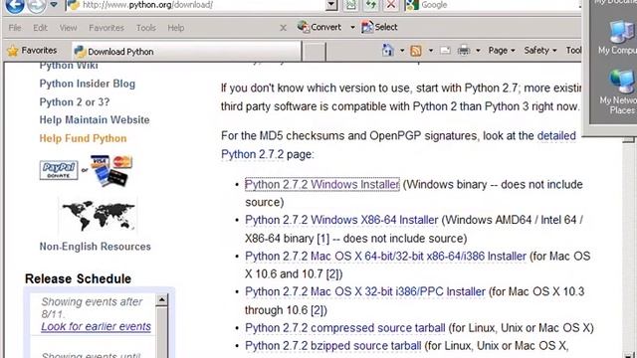Click the Release Schedule heading text
The image size is (637, 358).
[78, 278]
